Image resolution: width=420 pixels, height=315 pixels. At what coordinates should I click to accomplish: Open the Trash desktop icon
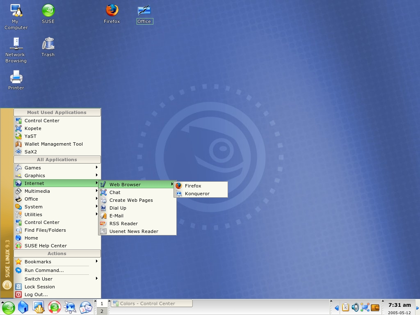coord(48,47)
